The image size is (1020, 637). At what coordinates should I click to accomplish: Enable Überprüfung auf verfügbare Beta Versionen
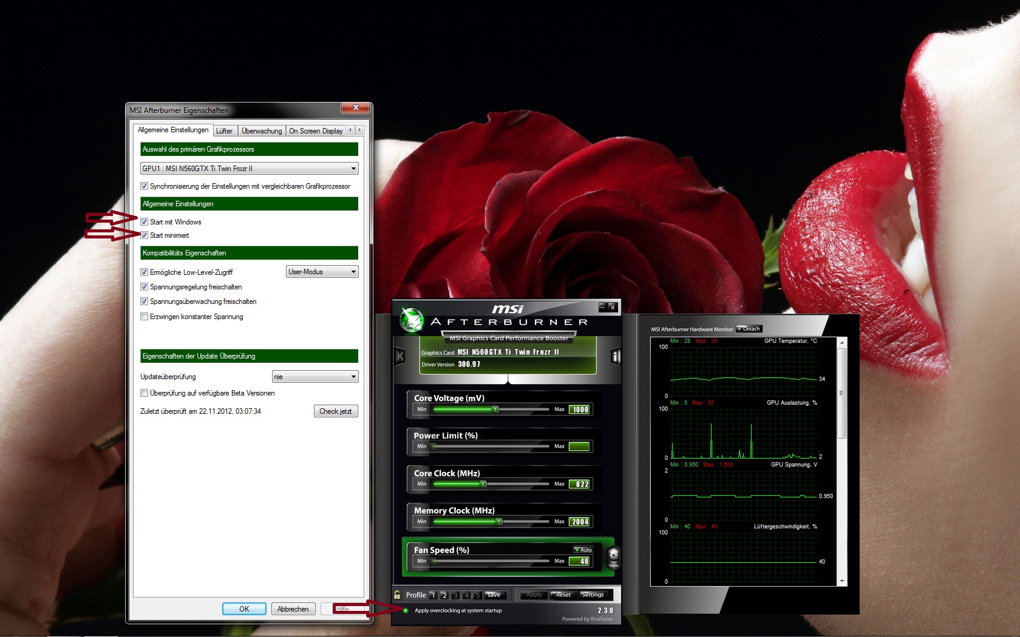tap(144, 393)
